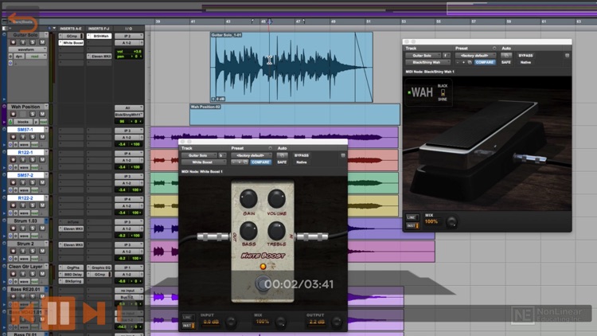Mute the Wah Position track
The height and width of the screenshot is (336, 597).
coord(42,115)
